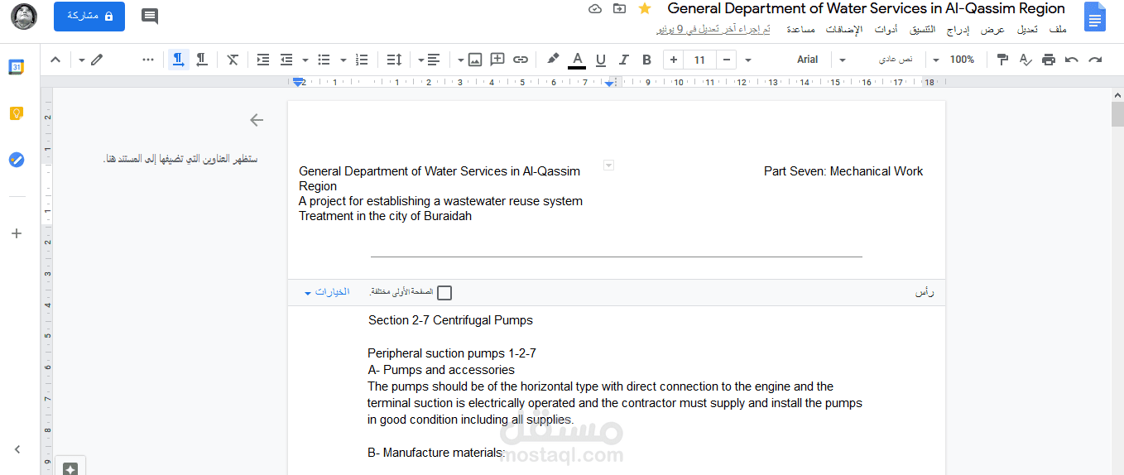Open the ملف (File) menu
The image size is (1124, 475).
pyautogui.click(x=1058, y=30)
